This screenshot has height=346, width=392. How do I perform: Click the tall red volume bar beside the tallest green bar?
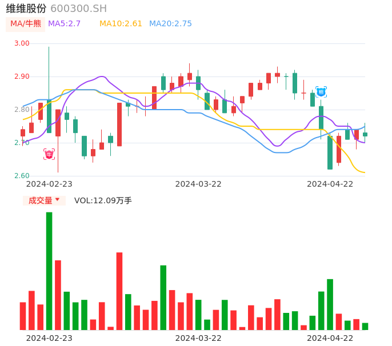pos(58,295)
